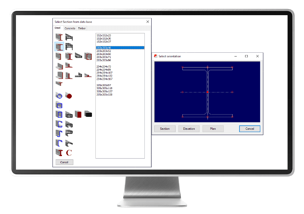Click the red center insertion point

pos(207,92)
